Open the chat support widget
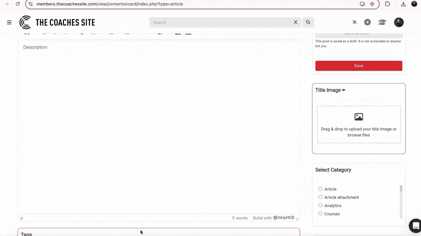This screenshot has width=421, height=236. click(416, 226)
